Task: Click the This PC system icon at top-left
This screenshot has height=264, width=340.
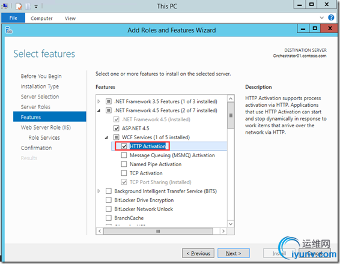Action: click(x=5, y=6)
